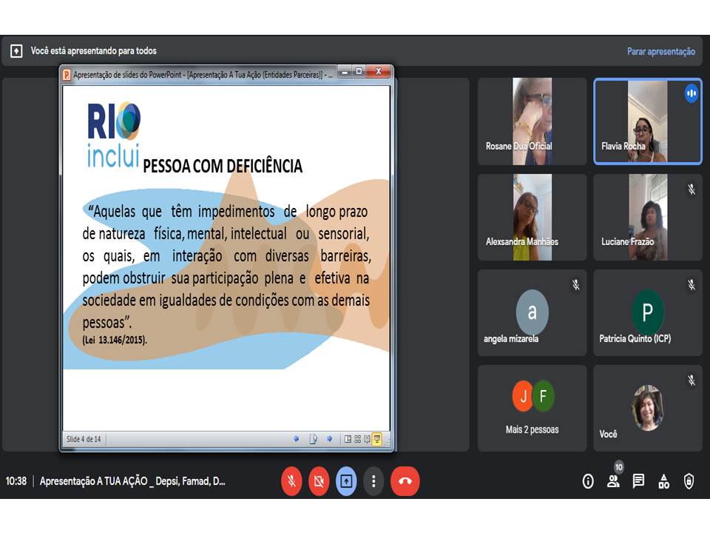Click the '(Lei 13.146/2015).' citation on slide
710x533 pixels.
(x=115, y=340)
